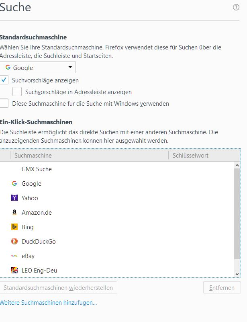247x322 pixels.
Task: Untick the Suchvorschläge anzeigen checkbox
Action: 4,80
